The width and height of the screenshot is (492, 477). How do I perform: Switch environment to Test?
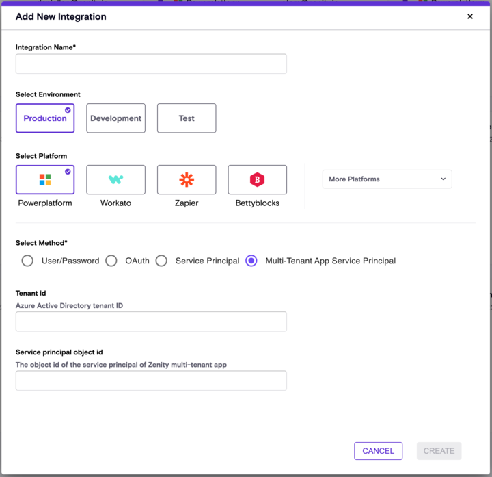pyautogui.click(x=187, y=118)
